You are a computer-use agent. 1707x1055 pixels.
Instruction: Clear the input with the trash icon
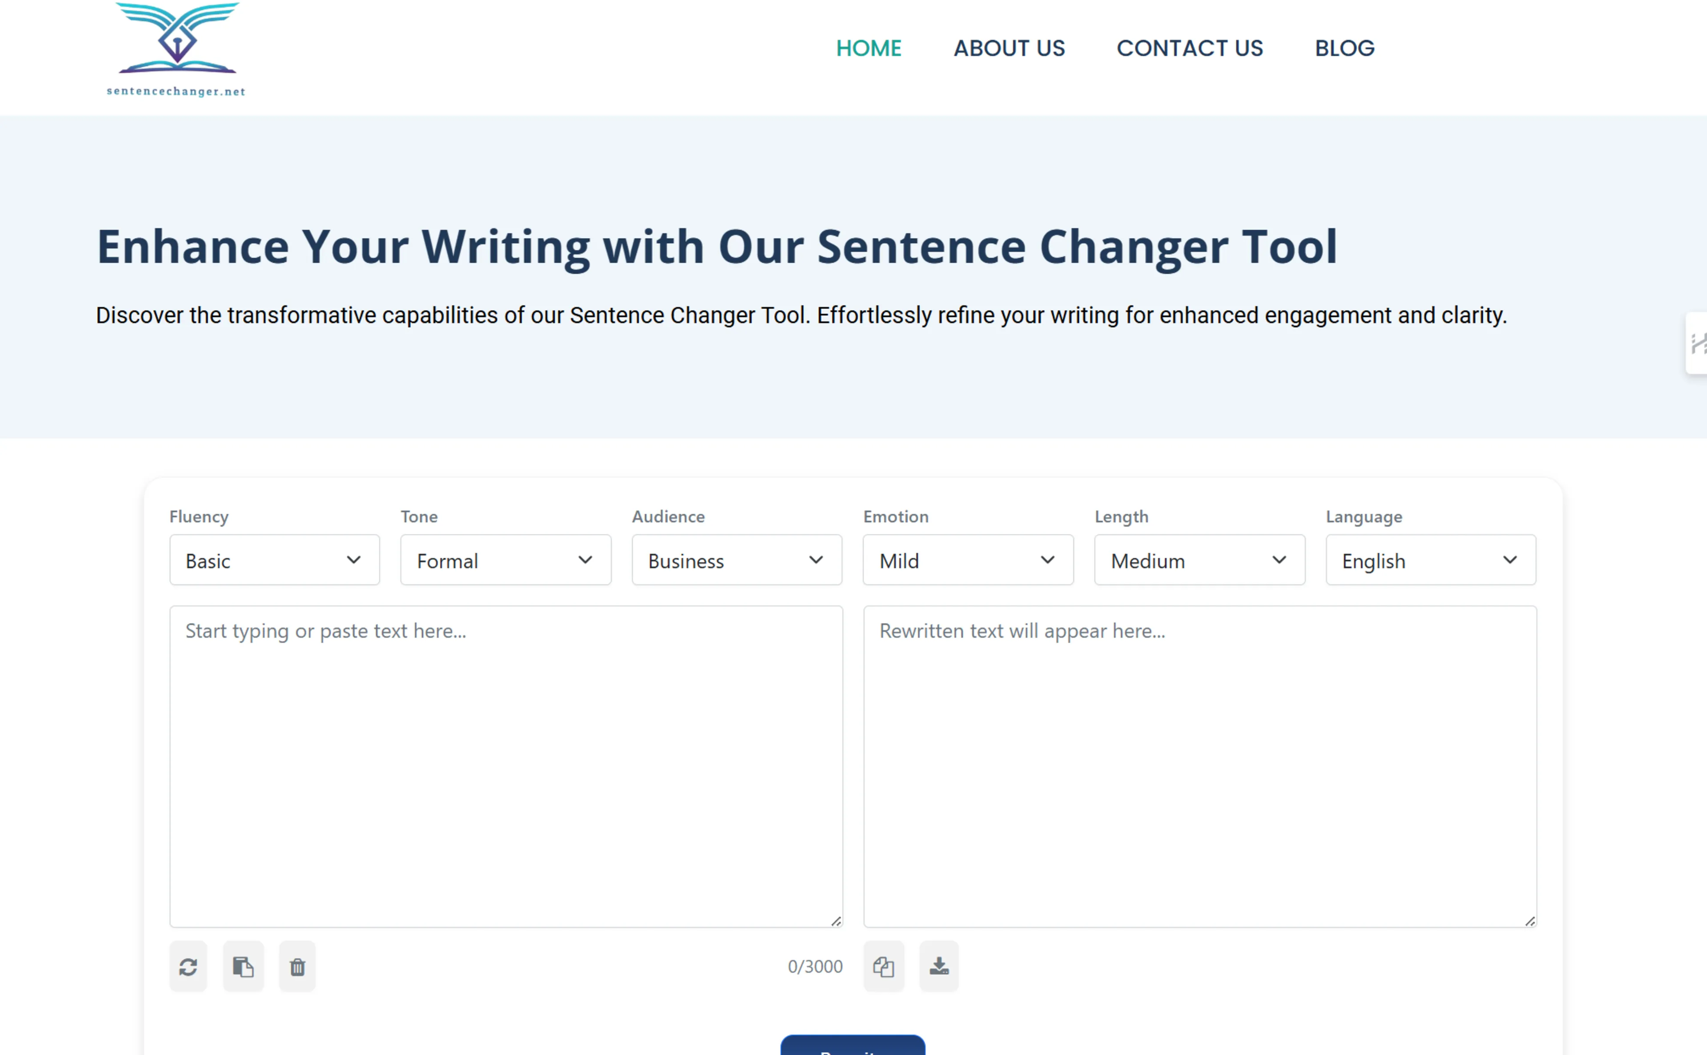point(297,967)
